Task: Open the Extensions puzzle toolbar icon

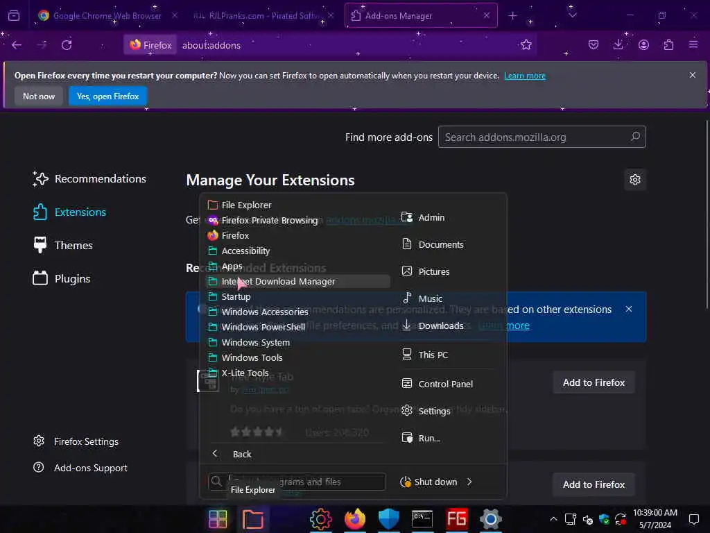Action: [x=668, y=45]
